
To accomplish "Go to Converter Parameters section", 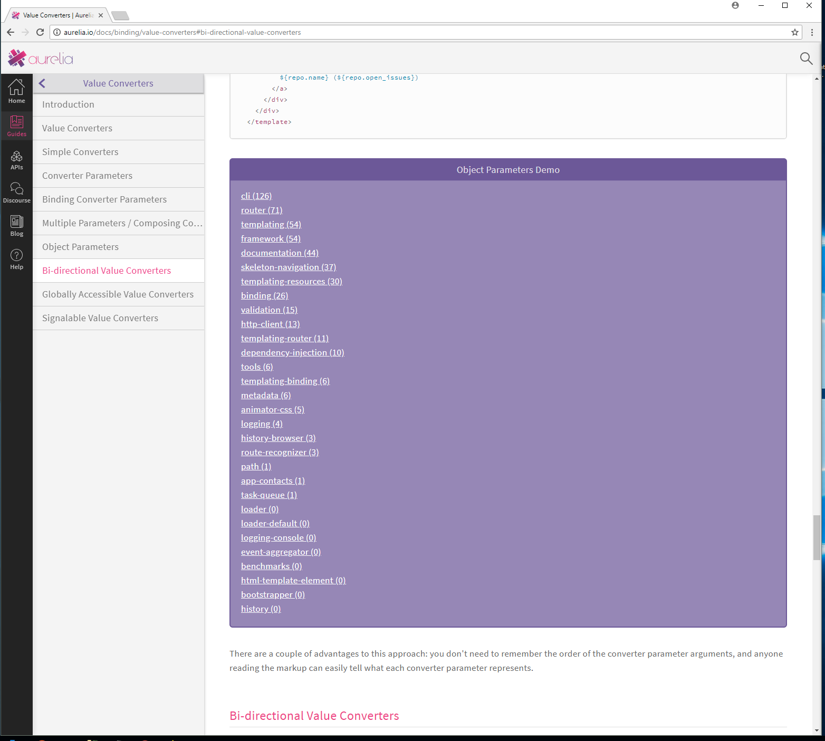I will pos(119,176).
